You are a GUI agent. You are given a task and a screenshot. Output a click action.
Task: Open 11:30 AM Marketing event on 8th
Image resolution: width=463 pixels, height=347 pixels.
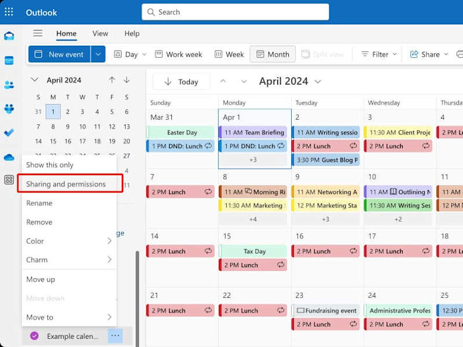point(253,206)
